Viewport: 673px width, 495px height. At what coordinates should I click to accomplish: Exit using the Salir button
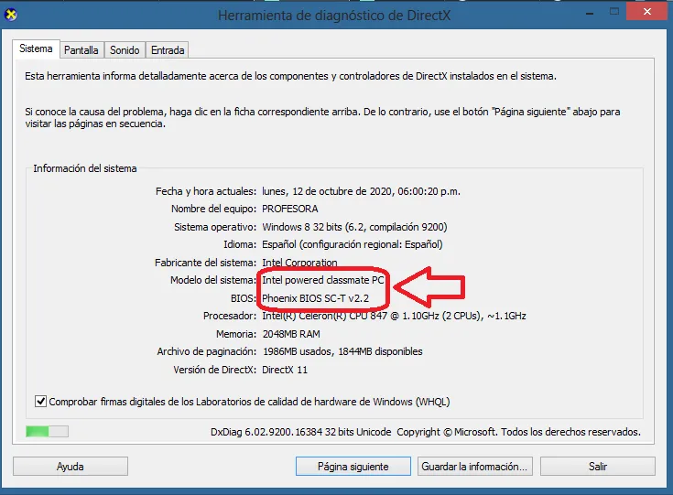597,466
